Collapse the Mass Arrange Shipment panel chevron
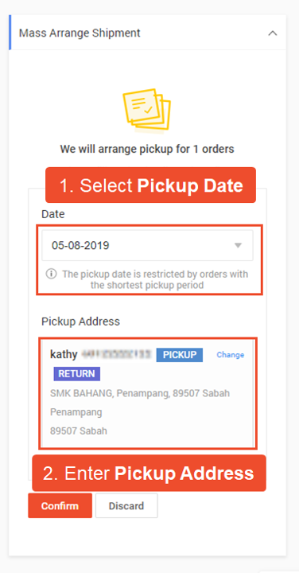The height and width of the screenshot is (573, 299). coord(272,33)
